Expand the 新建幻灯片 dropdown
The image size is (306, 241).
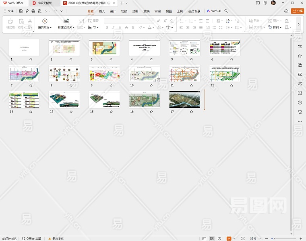tap(73, 28)
